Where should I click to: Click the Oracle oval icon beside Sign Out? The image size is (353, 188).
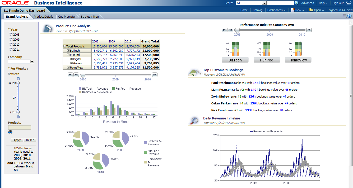point(349,3)
